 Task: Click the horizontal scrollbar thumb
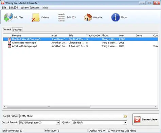click(49, 107)
